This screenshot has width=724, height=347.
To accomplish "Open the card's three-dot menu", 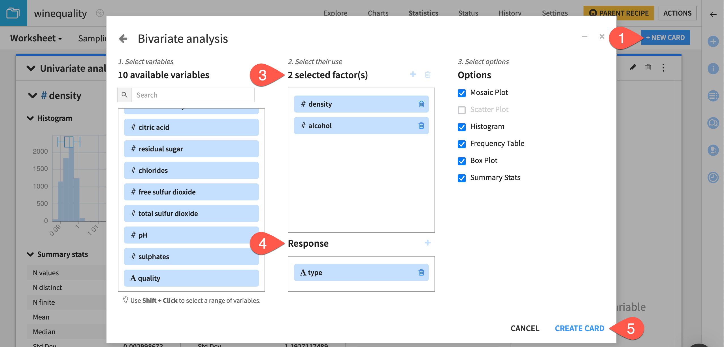I will 663,67.
